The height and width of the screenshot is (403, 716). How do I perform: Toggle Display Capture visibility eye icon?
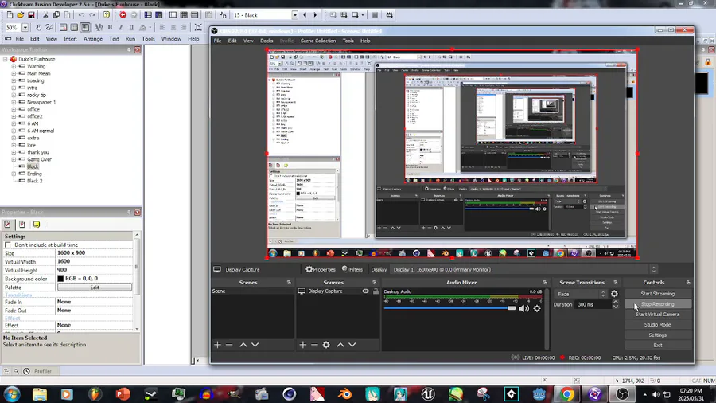365,291
